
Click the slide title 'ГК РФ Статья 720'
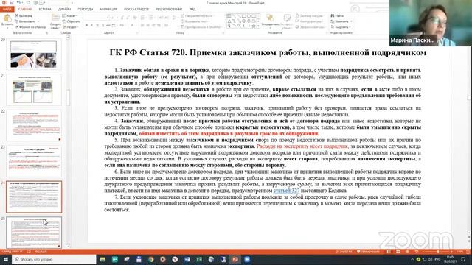tap(268, 52)
